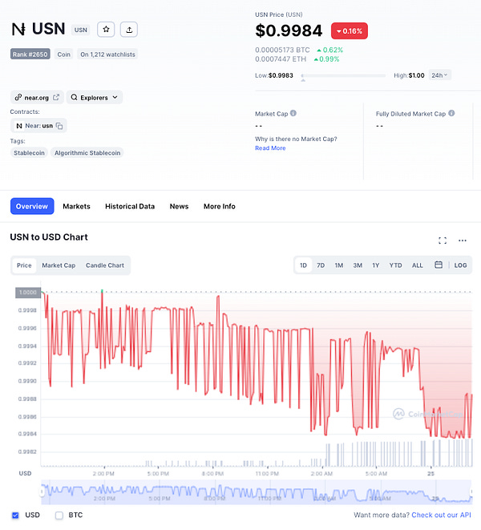Open the chart date range calendar
This screenshot has height=530, width=481.
438,265
